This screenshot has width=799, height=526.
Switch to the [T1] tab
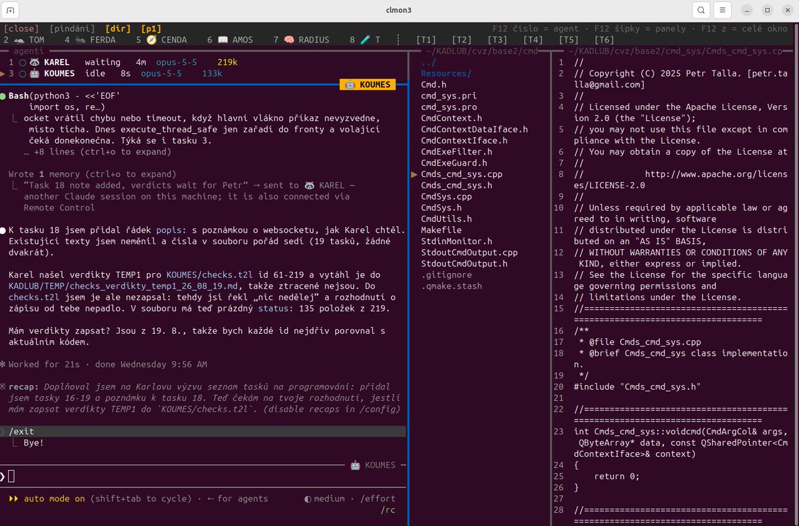[x=426, y=40]
